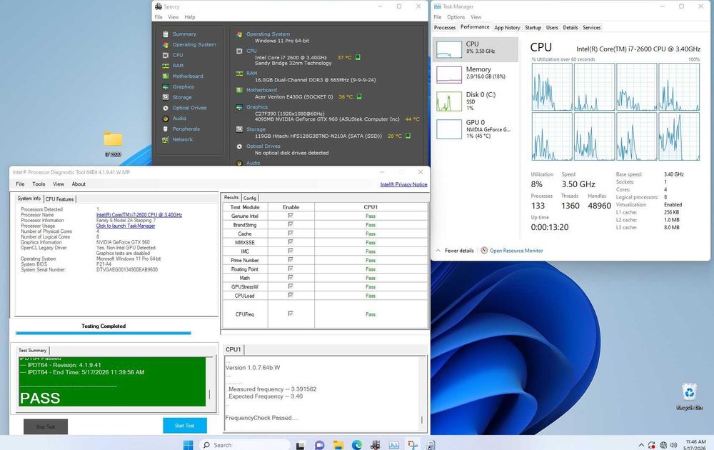Select CPU graph thumbnail in Task Manager
The height and width of the screenshot is (450, 714).
pos(449,49)
